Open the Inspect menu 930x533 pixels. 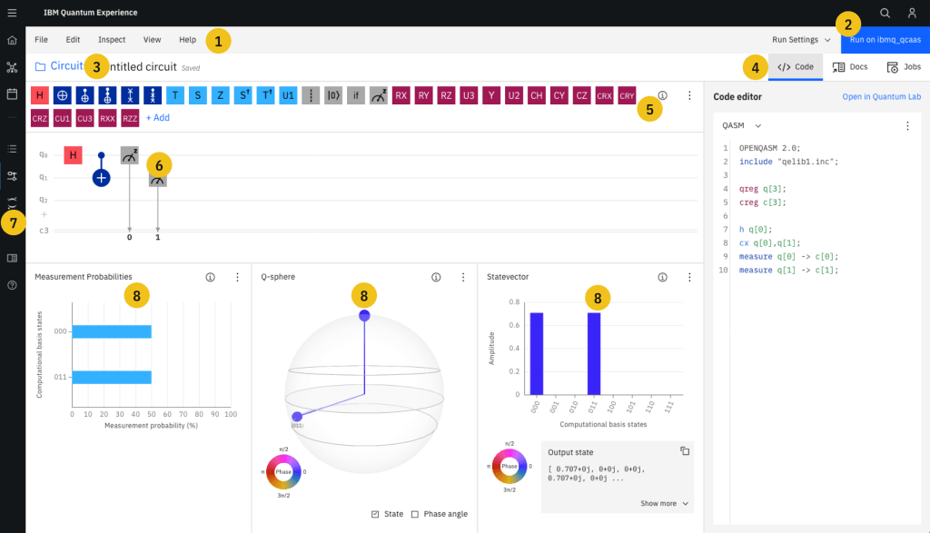111,40
